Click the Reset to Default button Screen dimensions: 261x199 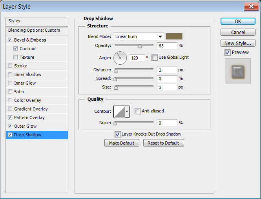[x=163, y=143]
